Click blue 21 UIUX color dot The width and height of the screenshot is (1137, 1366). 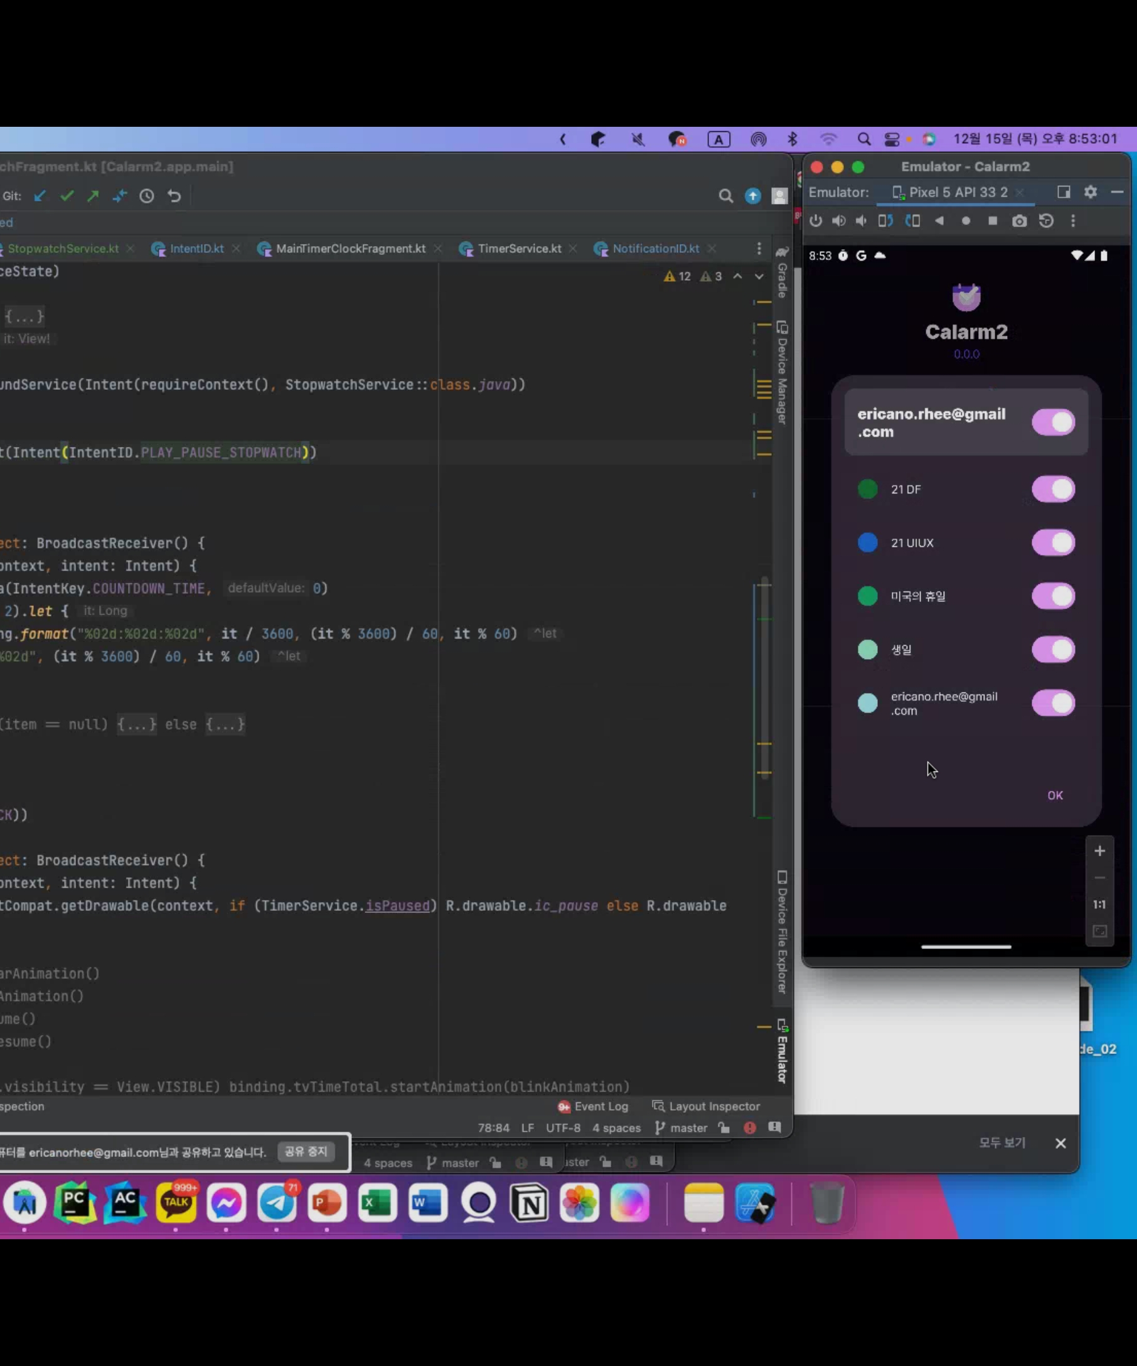coord(868,542)
